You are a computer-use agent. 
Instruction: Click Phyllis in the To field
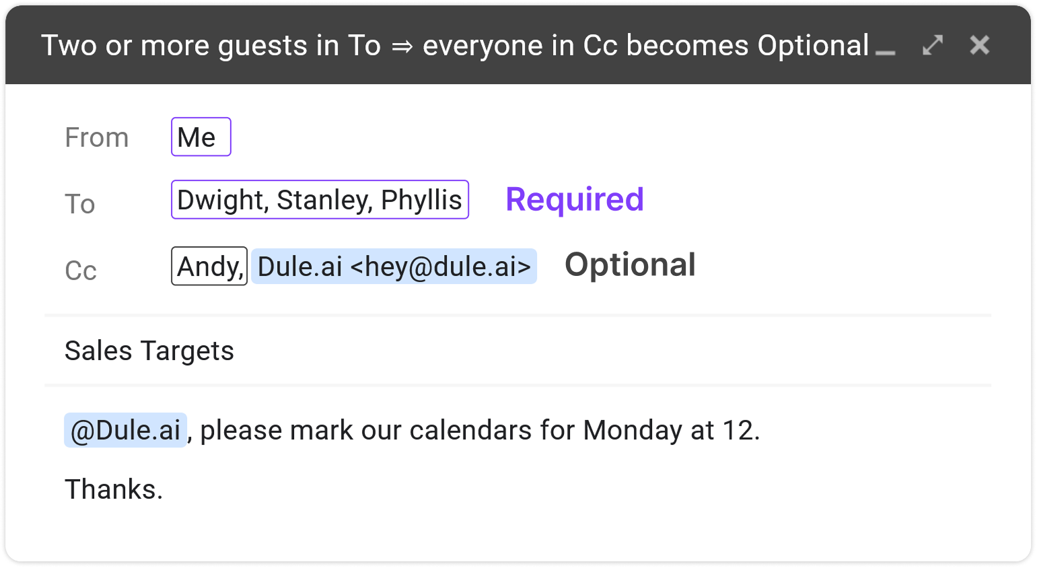(x=418, y=199)
